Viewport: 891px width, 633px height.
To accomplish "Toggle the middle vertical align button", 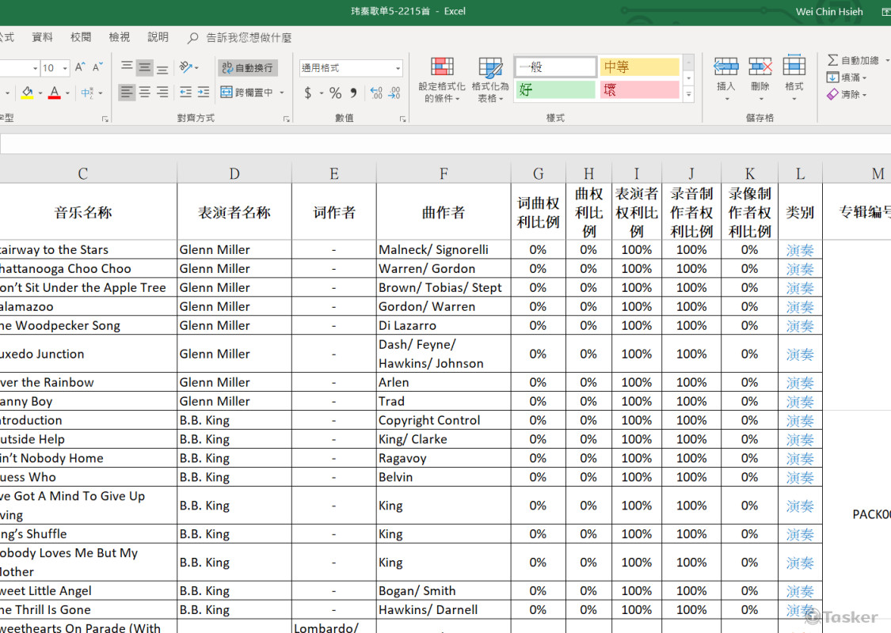I will (144, 68).
